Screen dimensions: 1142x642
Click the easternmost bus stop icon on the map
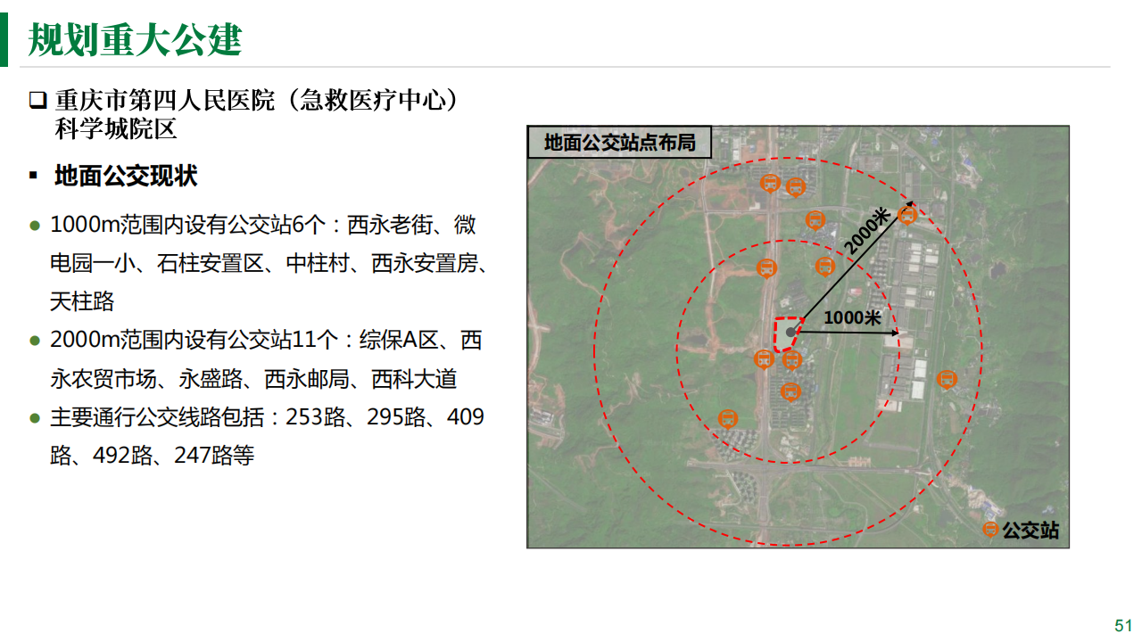point(948,380)
